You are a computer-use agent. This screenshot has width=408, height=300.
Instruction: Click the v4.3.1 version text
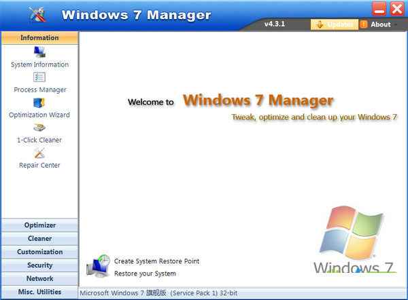click(x=275, y=24)
